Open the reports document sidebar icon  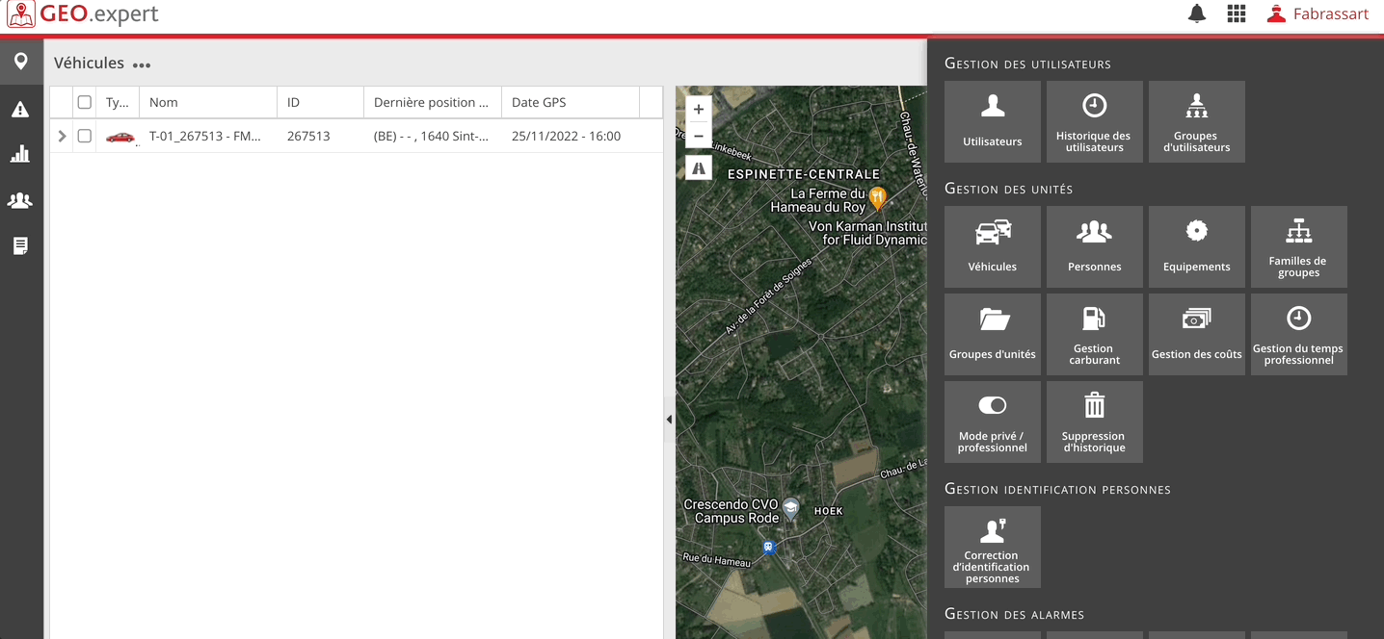[20, 246]
